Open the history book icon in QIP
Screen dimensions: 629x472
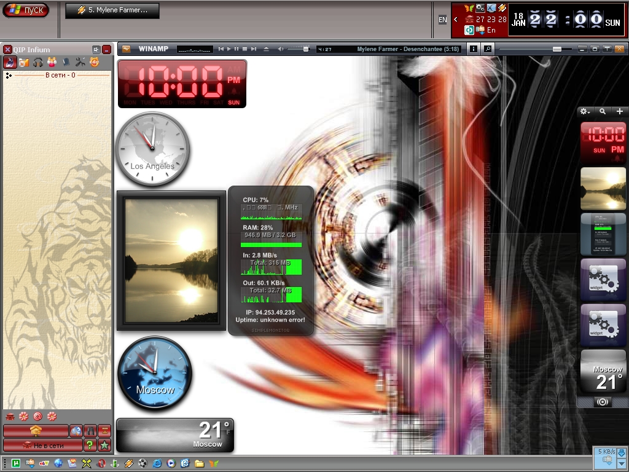click(x=66, y=62)
